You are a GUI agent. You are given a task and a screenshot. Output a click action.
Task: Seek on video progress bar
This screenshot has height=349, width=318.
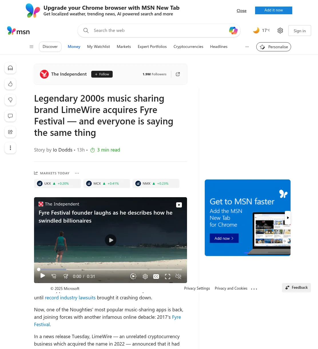[x=110, y=269]
